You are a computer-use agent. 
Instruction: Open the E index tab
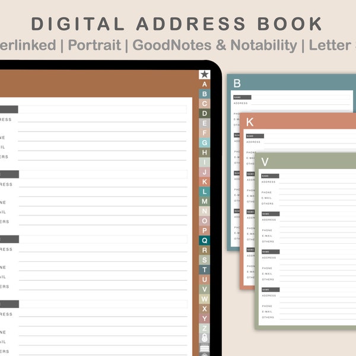pyautogui.click(x=204, y=123)
